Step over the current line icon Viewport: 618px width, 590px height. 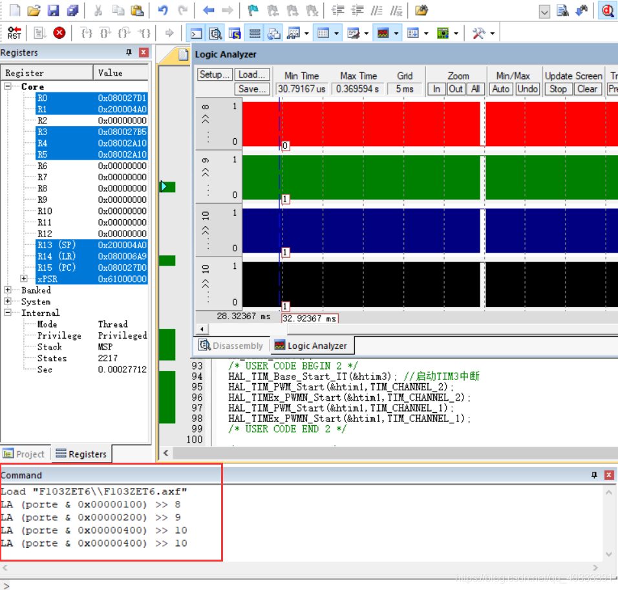[x=105, y=33]
